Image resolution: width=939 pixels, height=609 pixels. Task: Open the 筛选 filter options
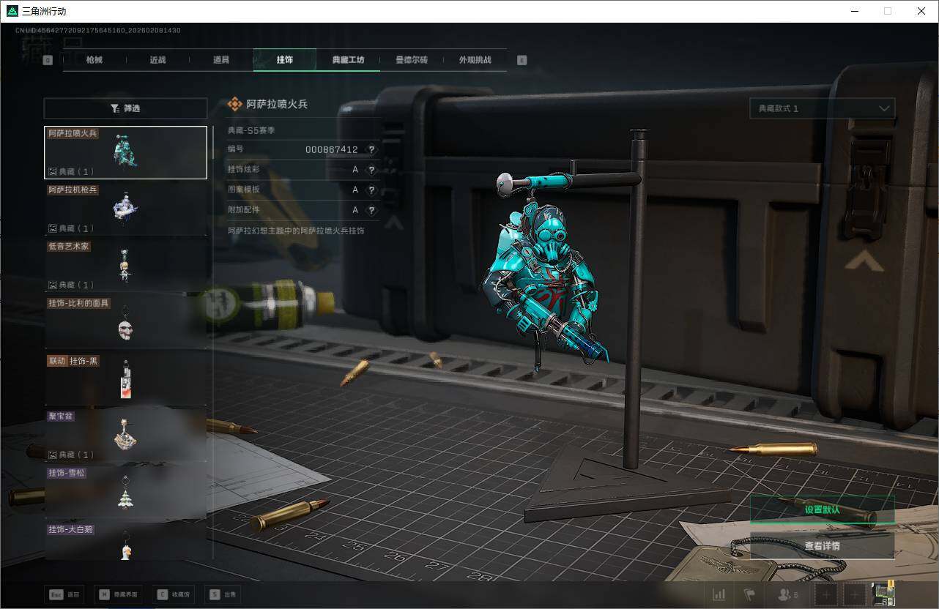coord(125,108)
